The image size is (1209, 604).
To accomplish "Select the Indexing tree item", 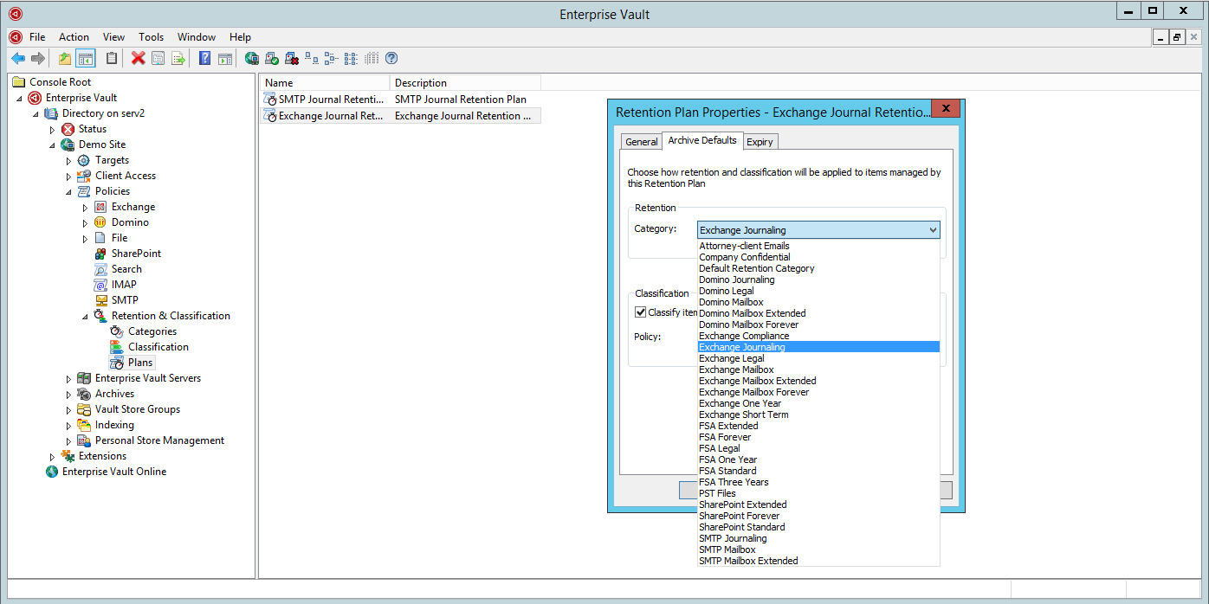I will [x=114, y=425].
